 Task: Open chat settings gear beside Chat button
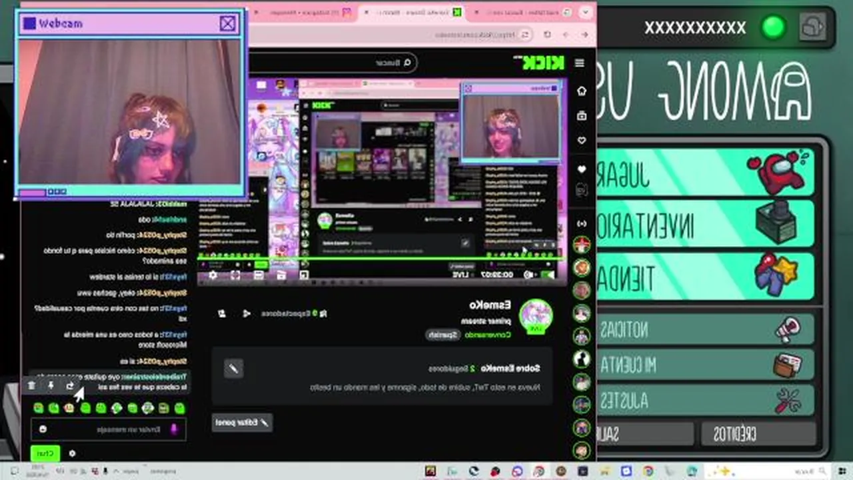[x=72, y=453]
